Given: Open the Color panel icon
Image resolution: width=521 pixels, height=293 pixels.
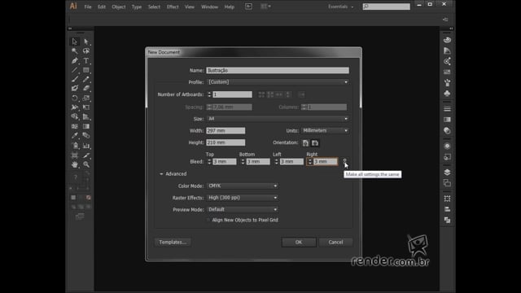Looking at the screenshot, I should (447, 40).
